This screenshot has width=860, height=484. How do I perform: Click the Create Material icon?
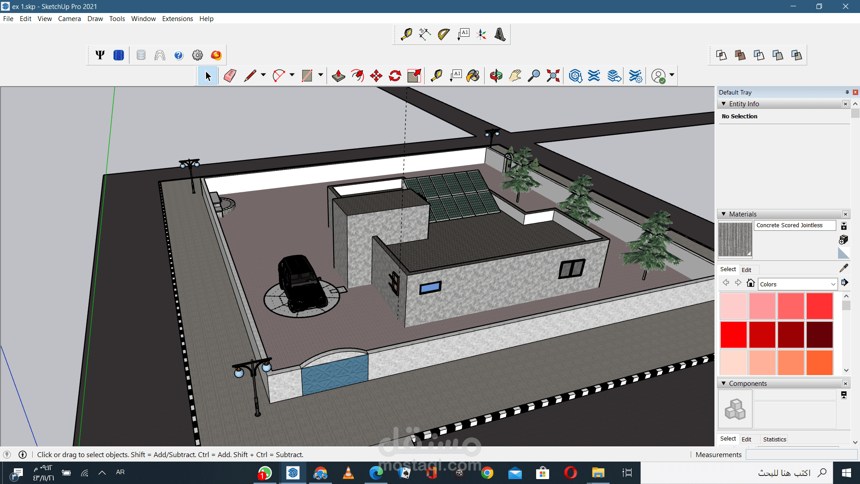(x=843, y=239)
